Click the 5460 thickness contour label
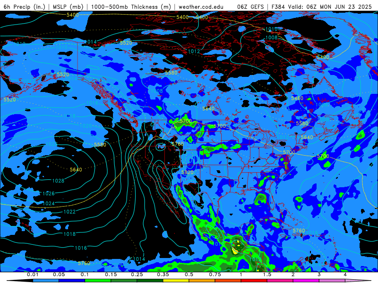378x283 pixels. point(297,98)
